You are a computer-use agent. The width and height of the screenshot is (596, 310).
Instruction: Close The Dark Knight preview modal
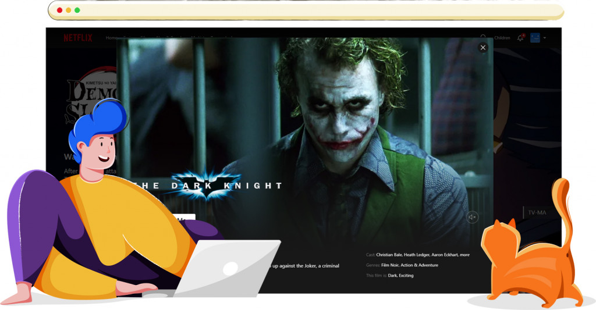click(x=483, y=48)
